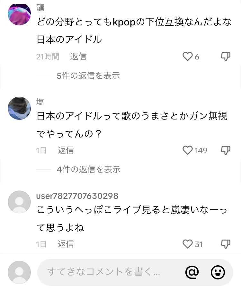Dislike user7827707630298's comment thumbs-down icon
The width and height of the screenshot is (241, 291).
tap(226, 244)
